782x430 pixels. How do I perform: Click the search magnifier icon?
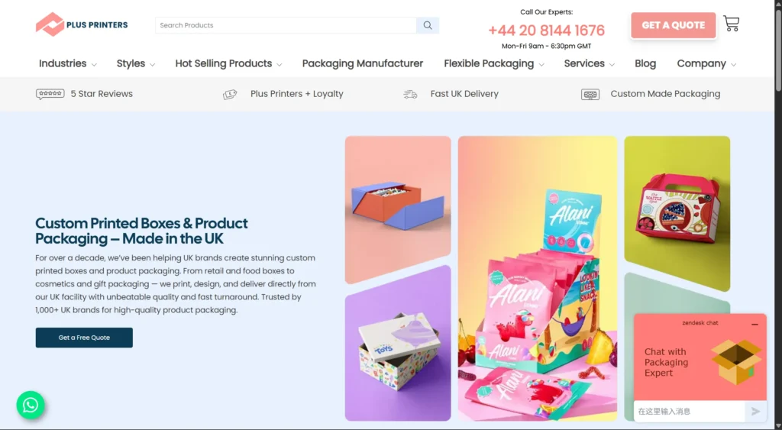pos(428,25)
